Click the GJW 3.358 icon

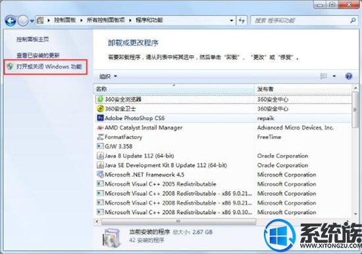(100, 146)
